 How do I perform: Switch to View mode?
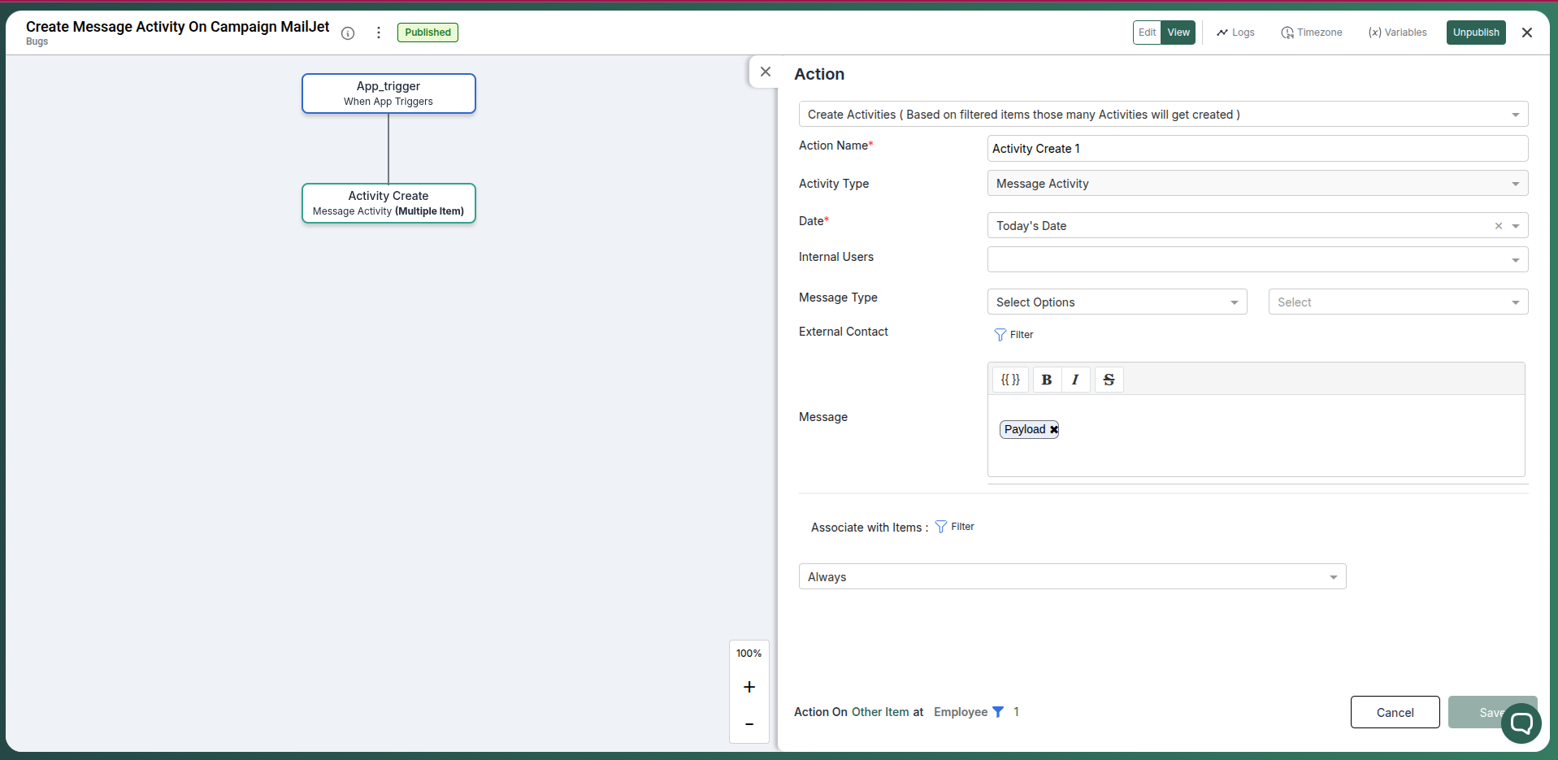(1178, 33)
